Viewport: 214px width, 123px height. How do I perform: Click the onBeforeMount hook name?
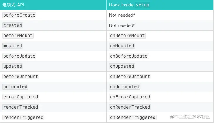click(x=127, y=36)
